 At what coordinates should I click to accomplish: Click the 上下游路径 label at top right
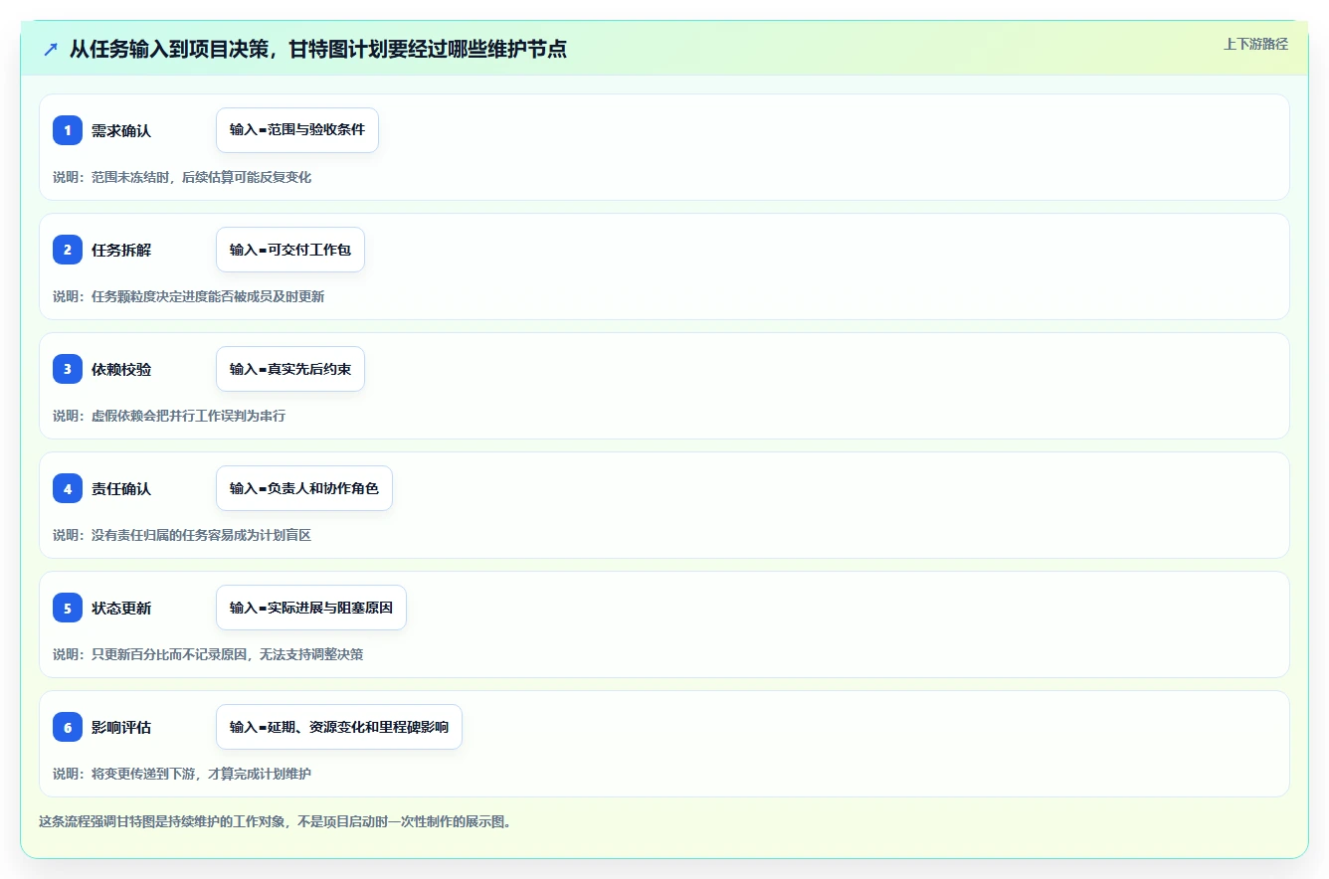pos(1255,44)
